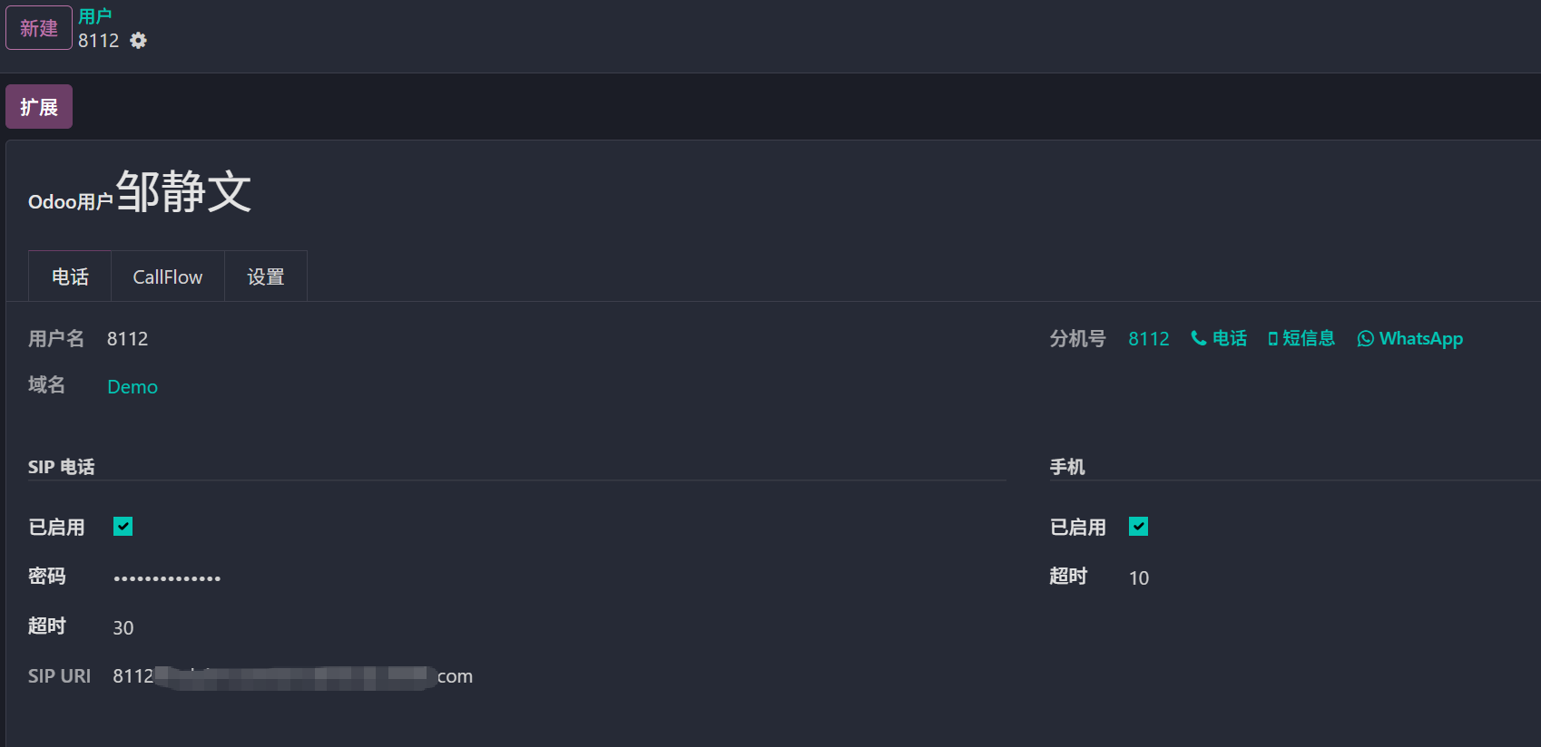The image size is (1541, 747).
Task: Open the gear settings icon beside 8112
Action: 138,41
